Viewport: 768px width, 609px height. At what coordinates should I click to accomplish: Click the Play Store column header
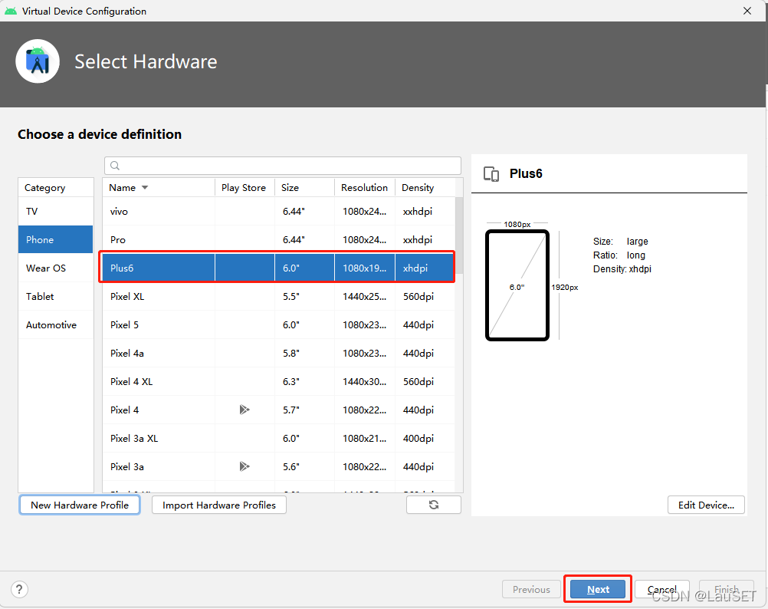245,188
